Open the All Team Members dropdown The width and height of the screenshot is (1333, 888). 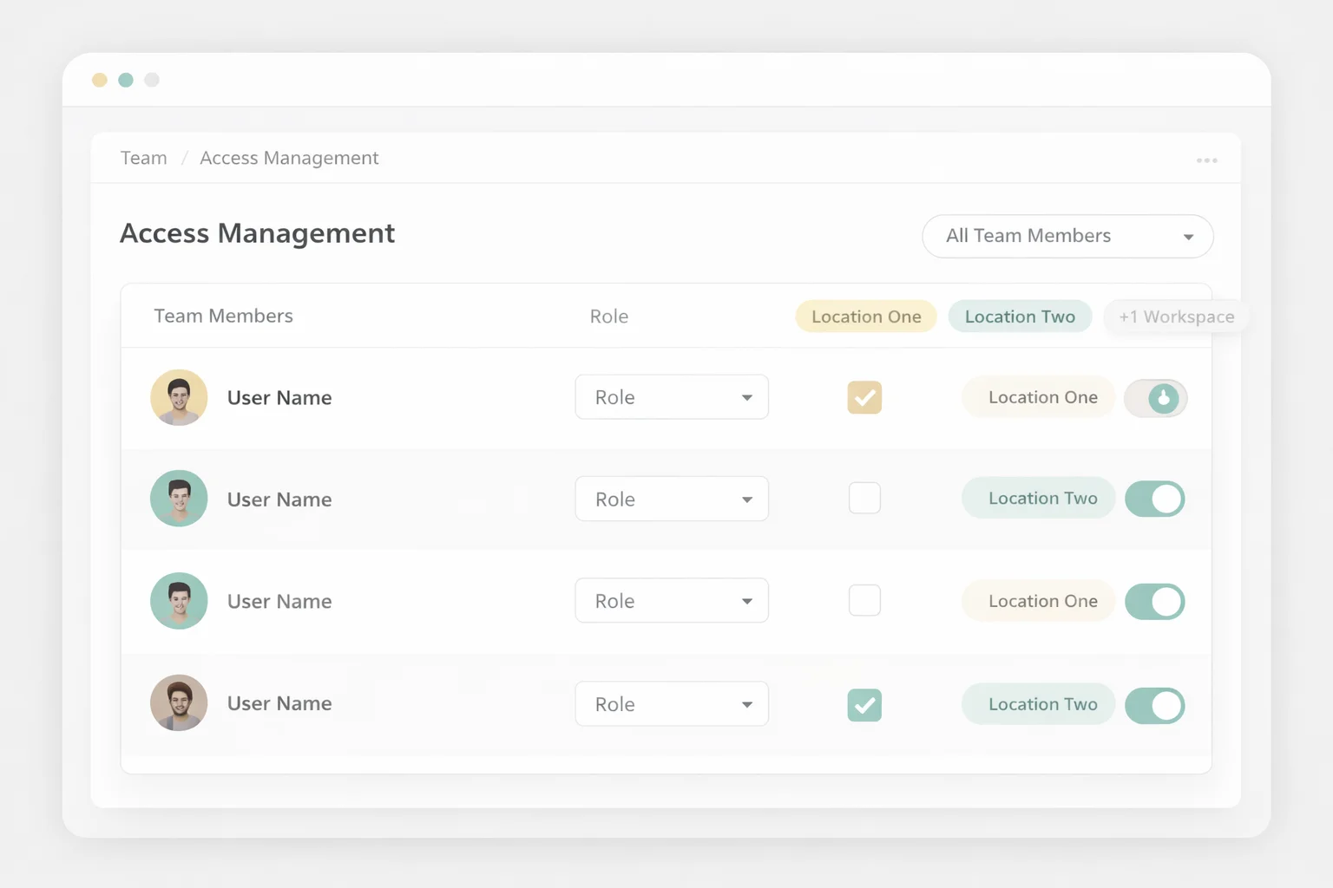coord(1067,236)
